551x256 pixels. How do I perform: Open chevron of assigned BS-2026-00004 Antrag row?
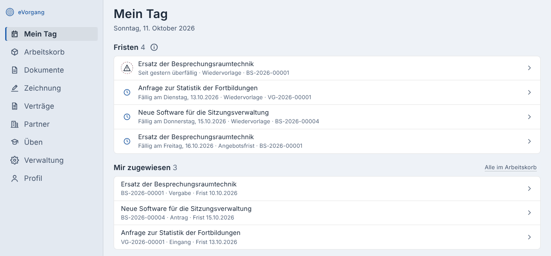[529, 213]
